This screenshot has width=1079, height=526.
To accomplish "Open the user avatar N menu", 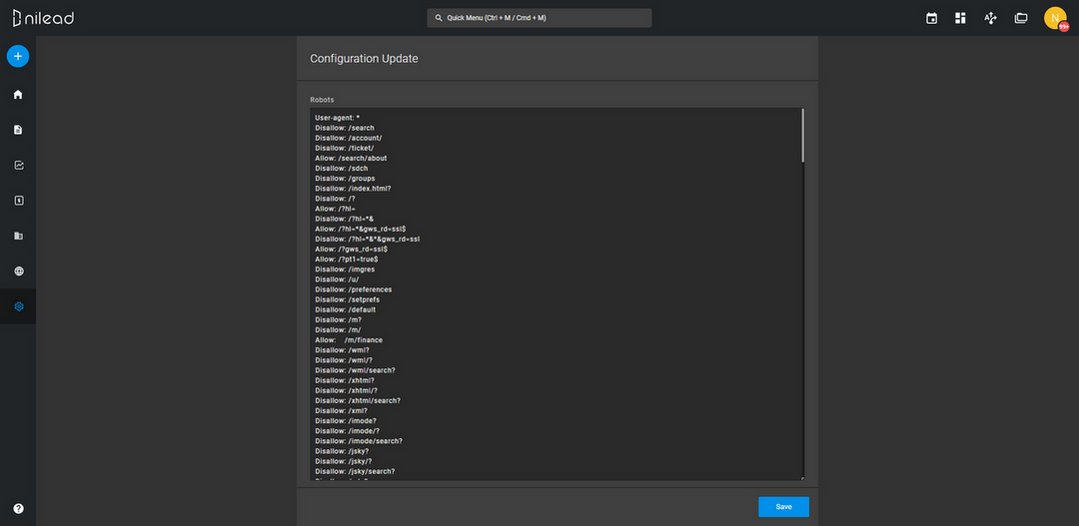I will pyautogui.click(x=1055, y=18).
